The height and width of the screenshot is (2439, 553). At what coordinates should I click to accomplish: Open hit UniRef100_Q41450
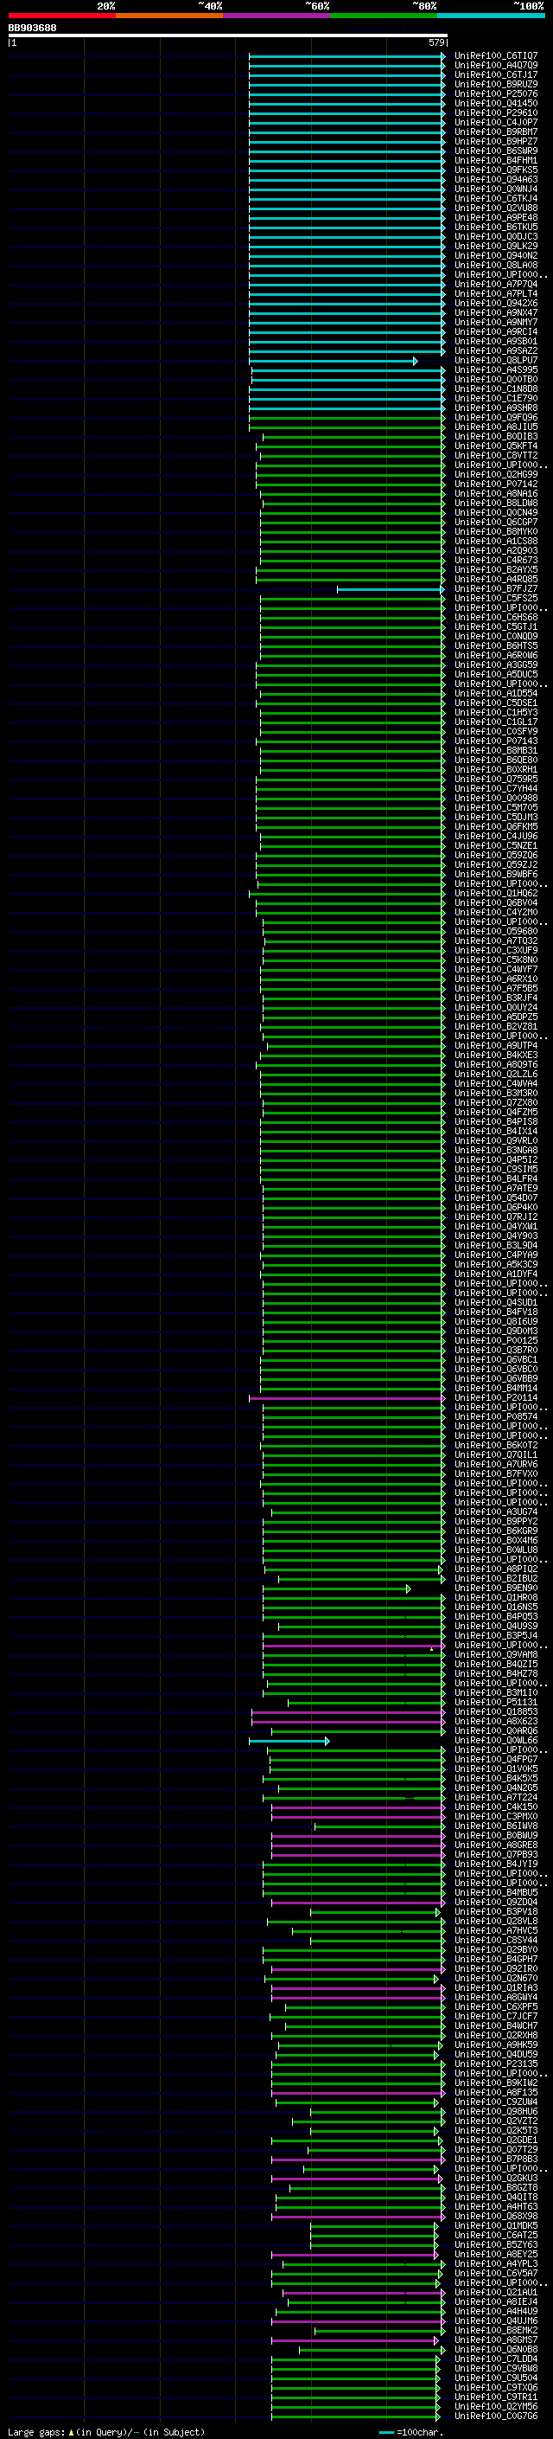pos(496,103)
